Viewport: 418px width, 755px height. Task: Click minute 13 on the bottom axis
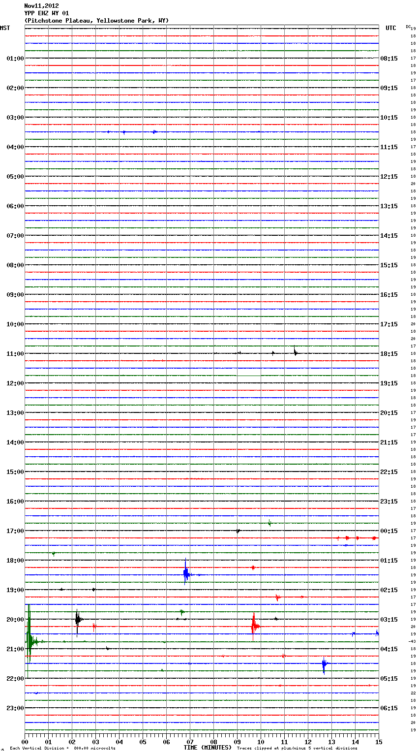click(331, 741)
